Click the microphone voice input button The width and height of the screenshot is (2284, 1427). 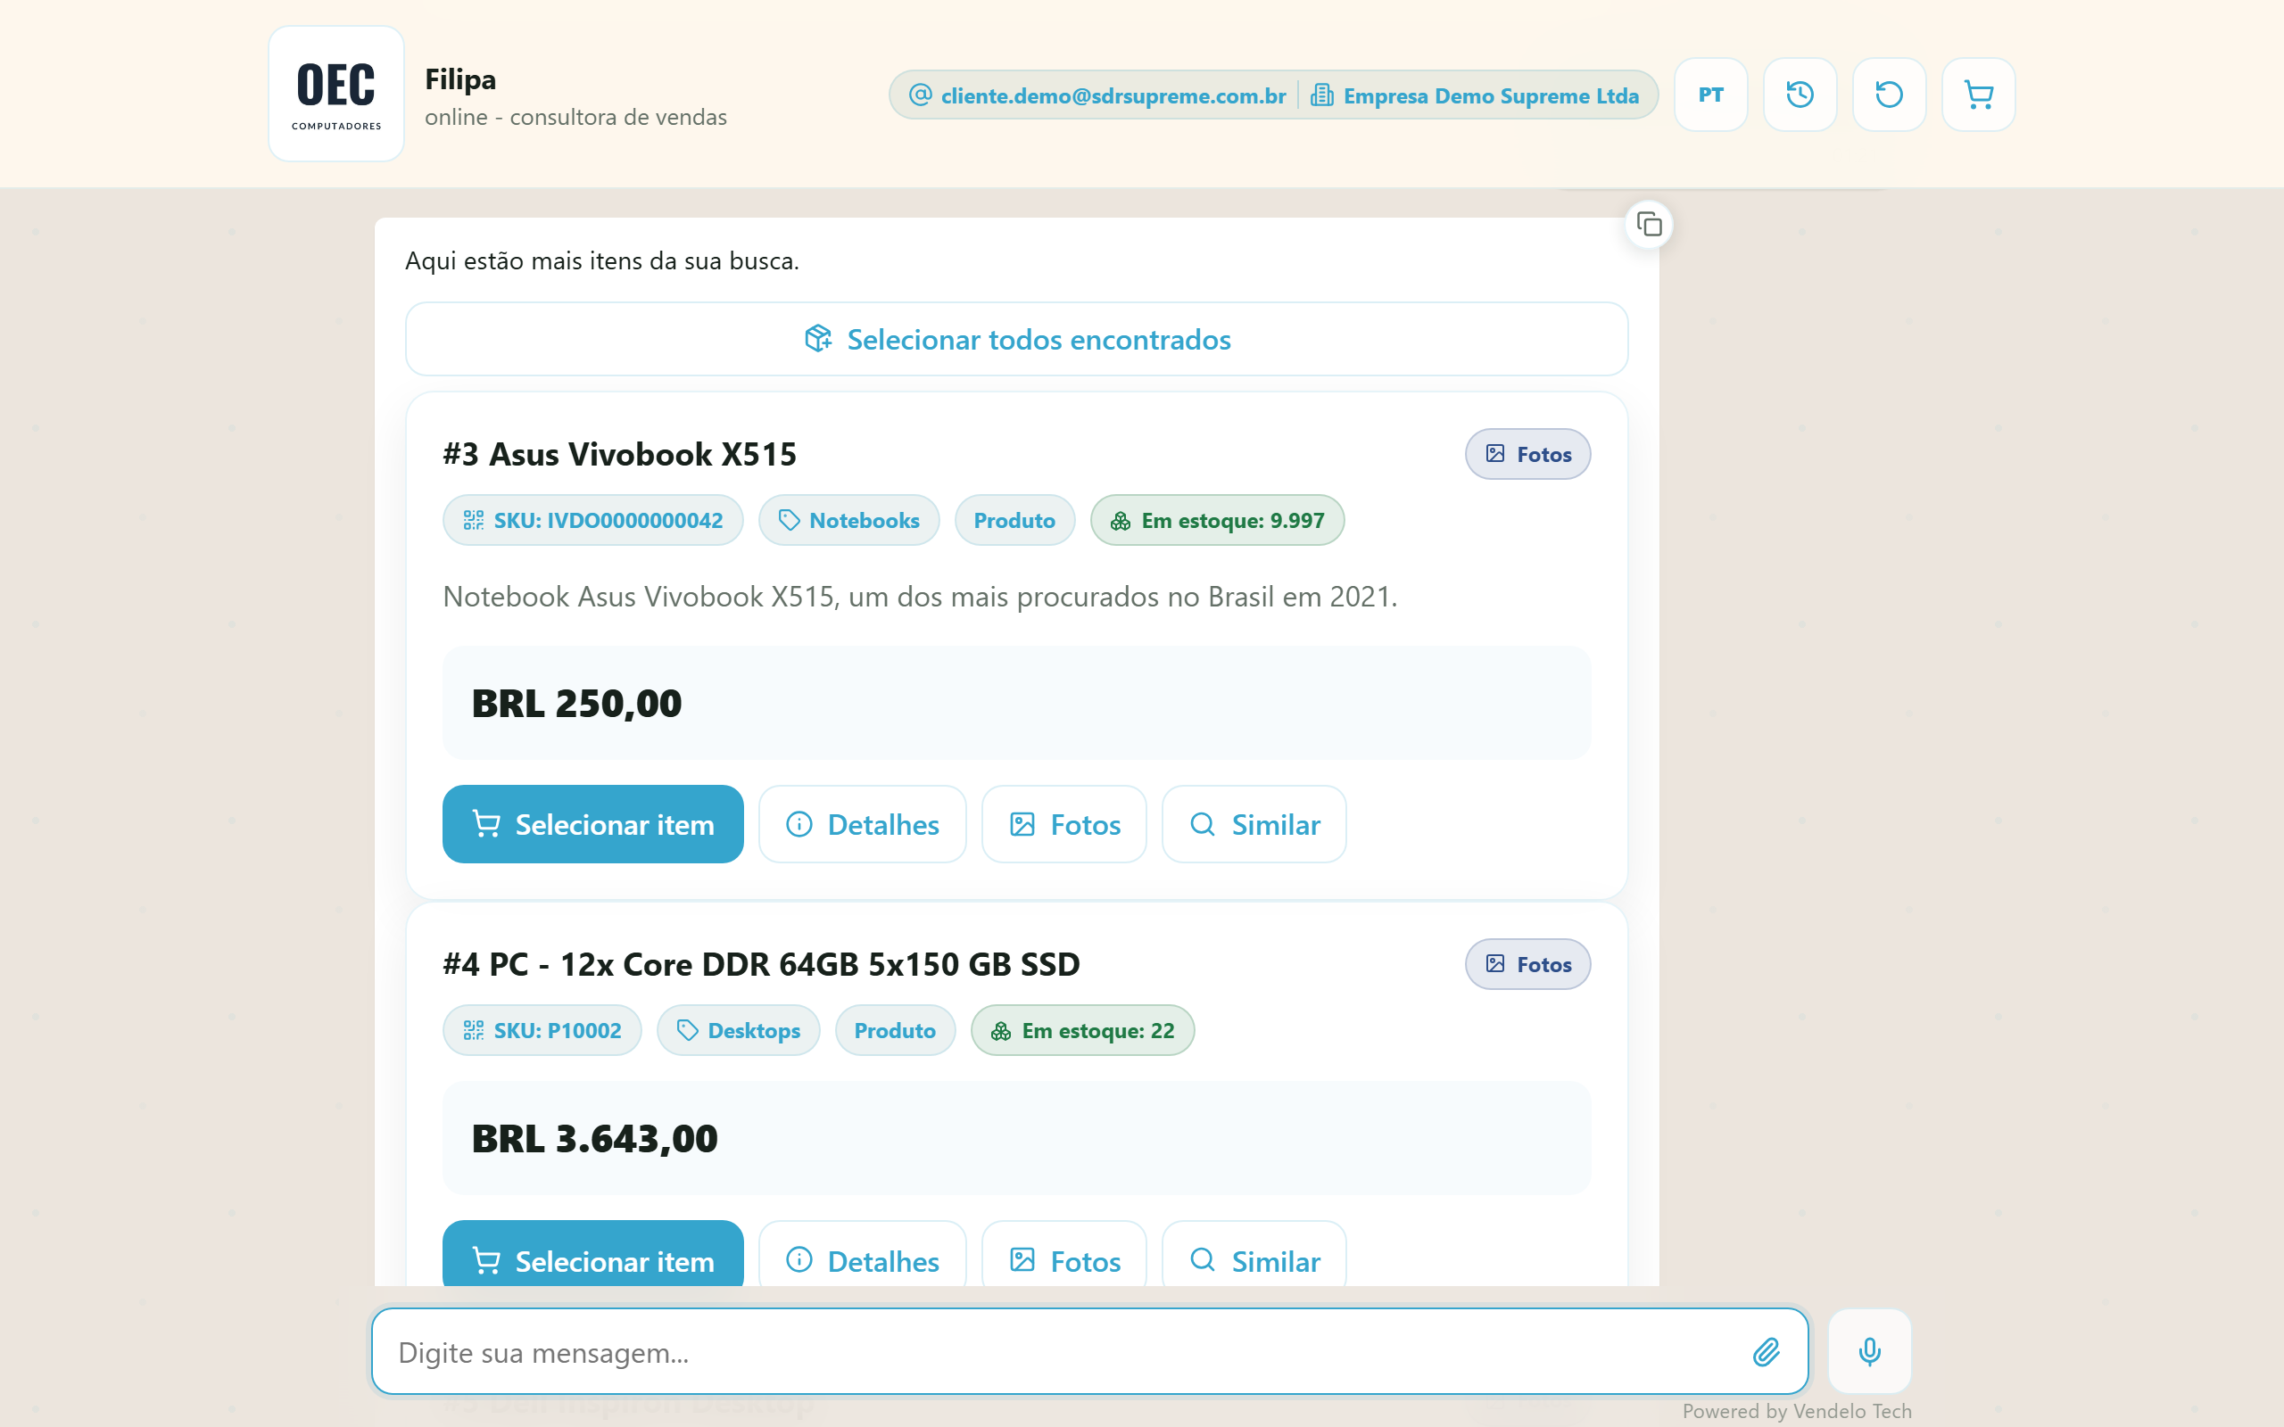1869,1351
